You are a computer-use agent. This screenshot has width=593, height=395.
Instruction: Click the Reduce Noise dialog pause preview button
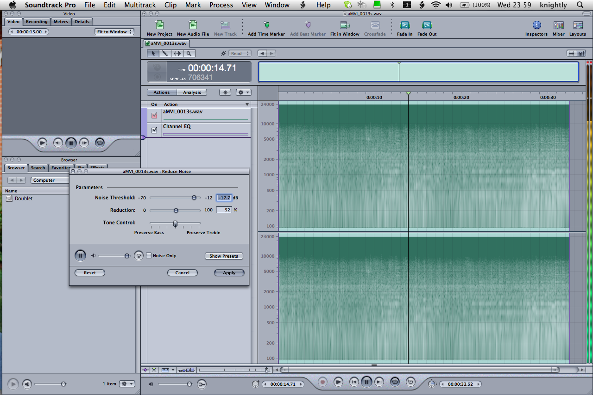click(x=80, y=255)
